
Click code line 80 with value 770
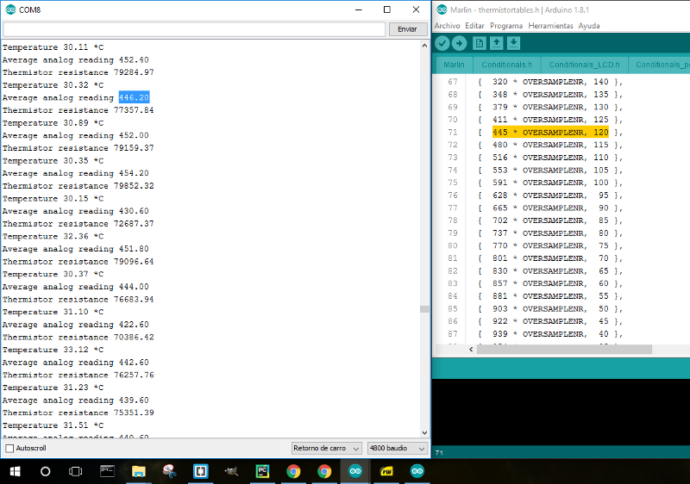(550, 245)
